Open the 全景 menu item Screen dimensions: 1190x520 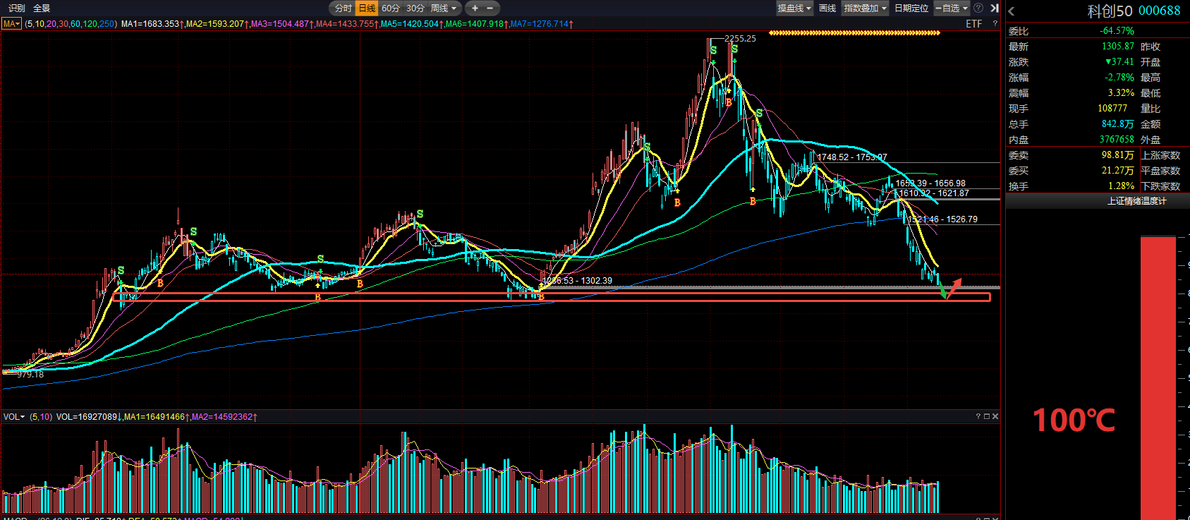[42, 8]
